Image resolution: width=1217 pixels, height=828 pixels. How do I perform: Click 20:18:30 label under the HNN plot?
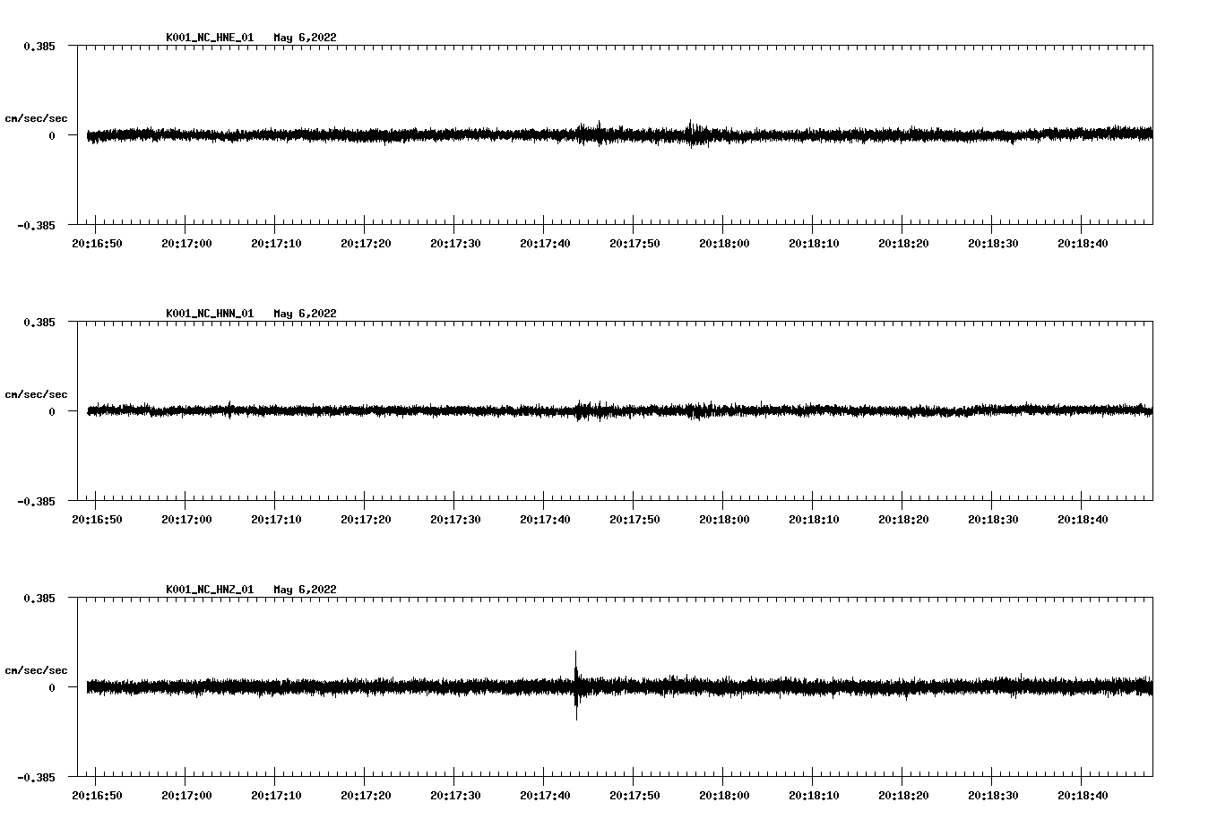coord(993,520)
